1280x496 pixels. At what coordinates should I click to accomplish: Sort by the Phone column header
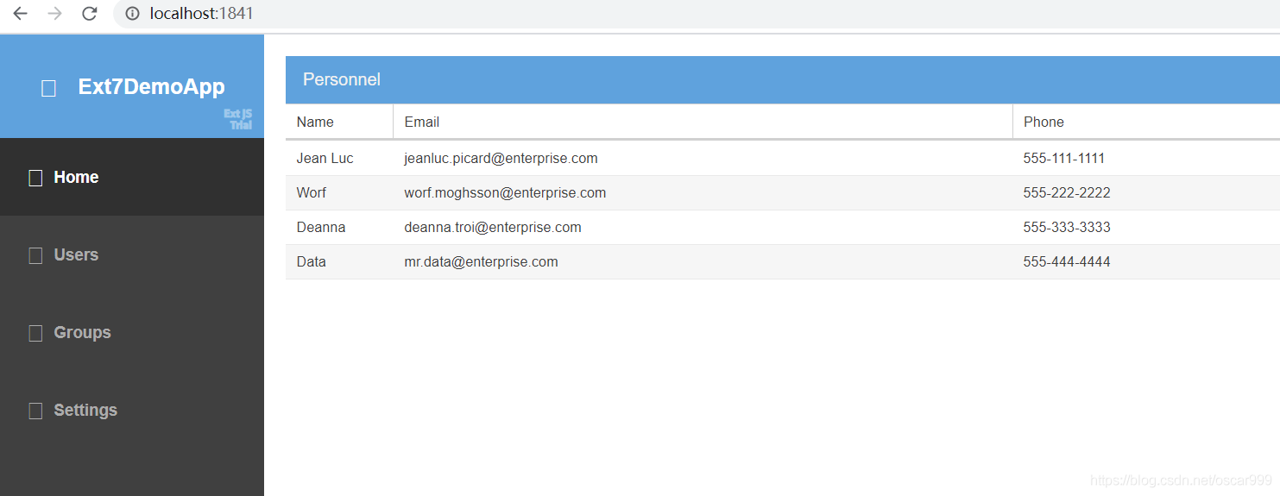tap(1146, 122)
